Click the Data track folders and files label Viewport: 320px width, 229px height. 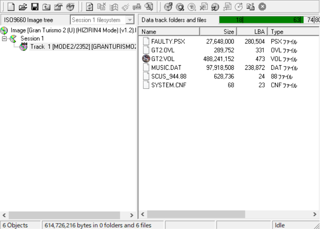[174, 20]
